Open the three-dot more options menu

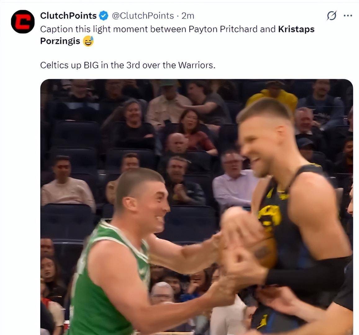(348, 16)
